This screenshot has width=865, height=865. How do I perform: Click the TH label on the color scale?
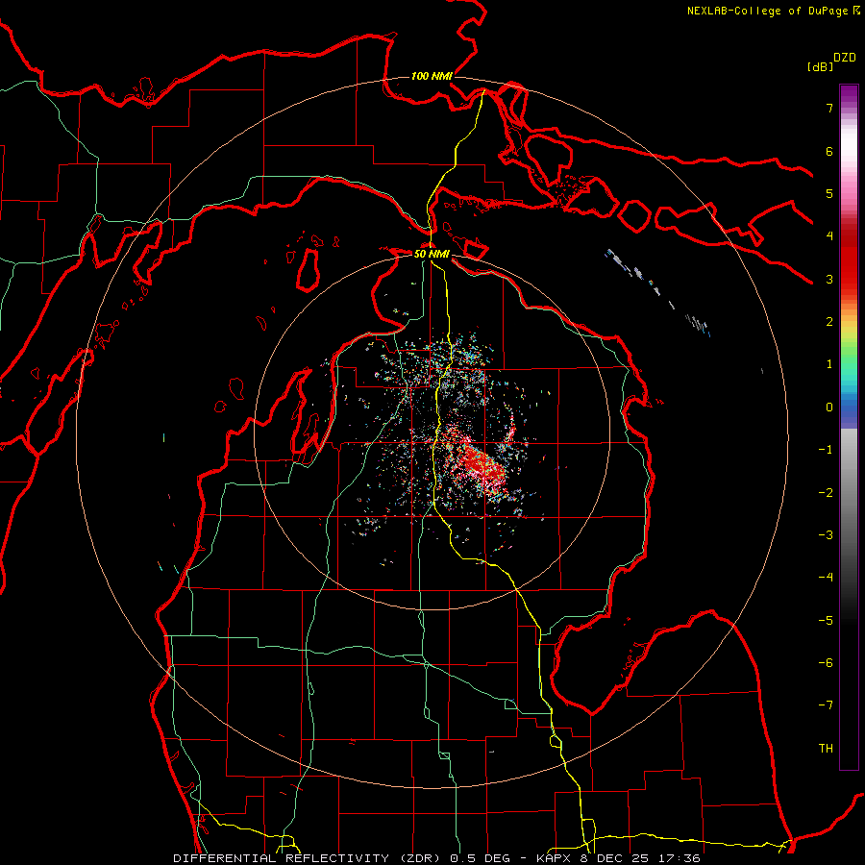826,748
